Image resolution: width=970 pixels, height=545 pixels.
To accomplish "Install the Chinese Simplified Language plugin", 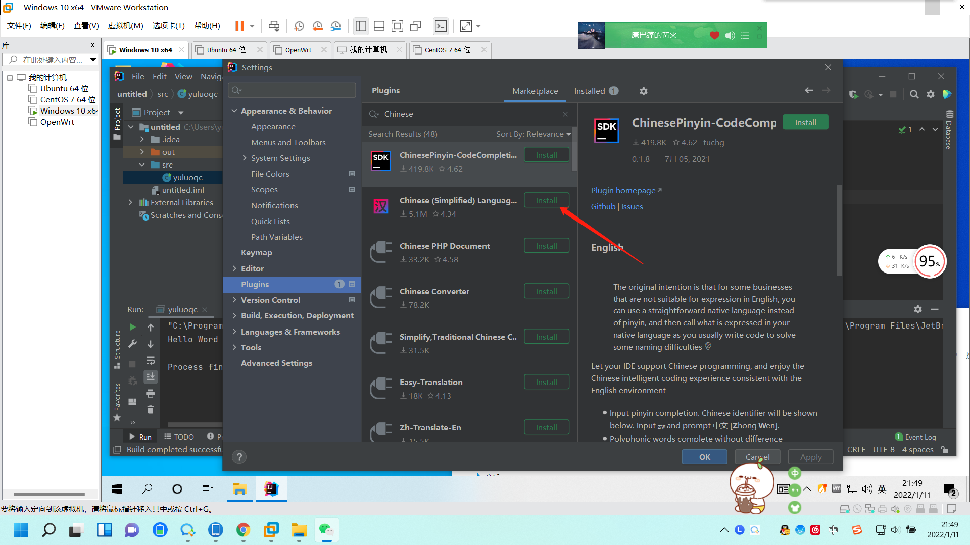I will 546,200.
